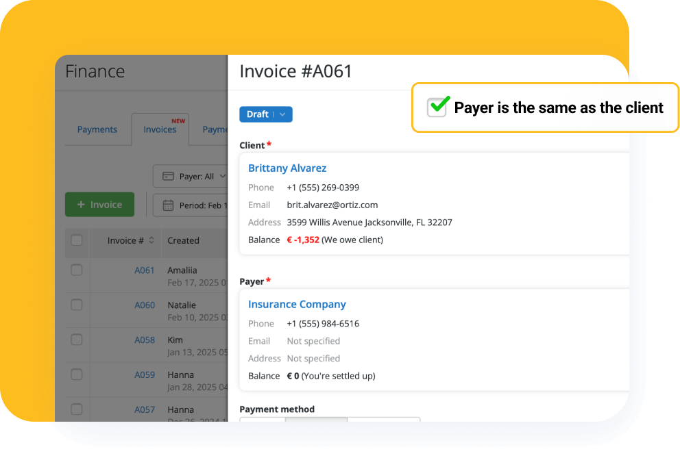Open the Draft status dropdown
The height and width of the screenshot is (471, 680).
tap(265, 114)
